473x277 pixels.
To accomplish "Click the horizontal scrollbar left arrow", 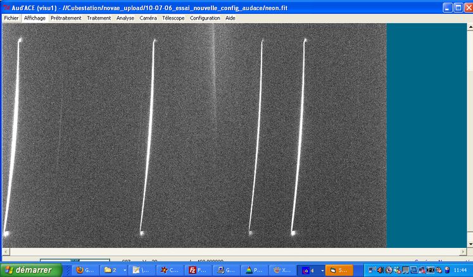I will coord(6,251).
